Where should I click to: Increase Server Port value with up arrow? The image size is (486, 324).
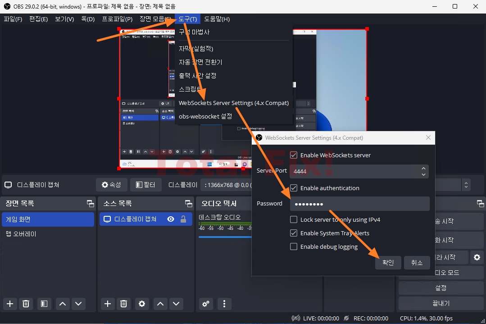click(423, 169)
